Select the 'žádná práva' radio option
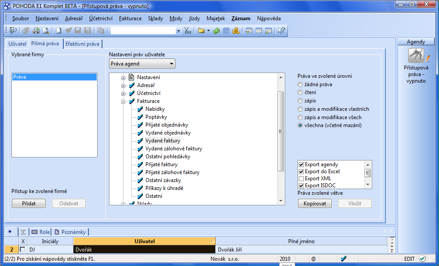This screenshot has width=439, height=266. coord(300,84)
